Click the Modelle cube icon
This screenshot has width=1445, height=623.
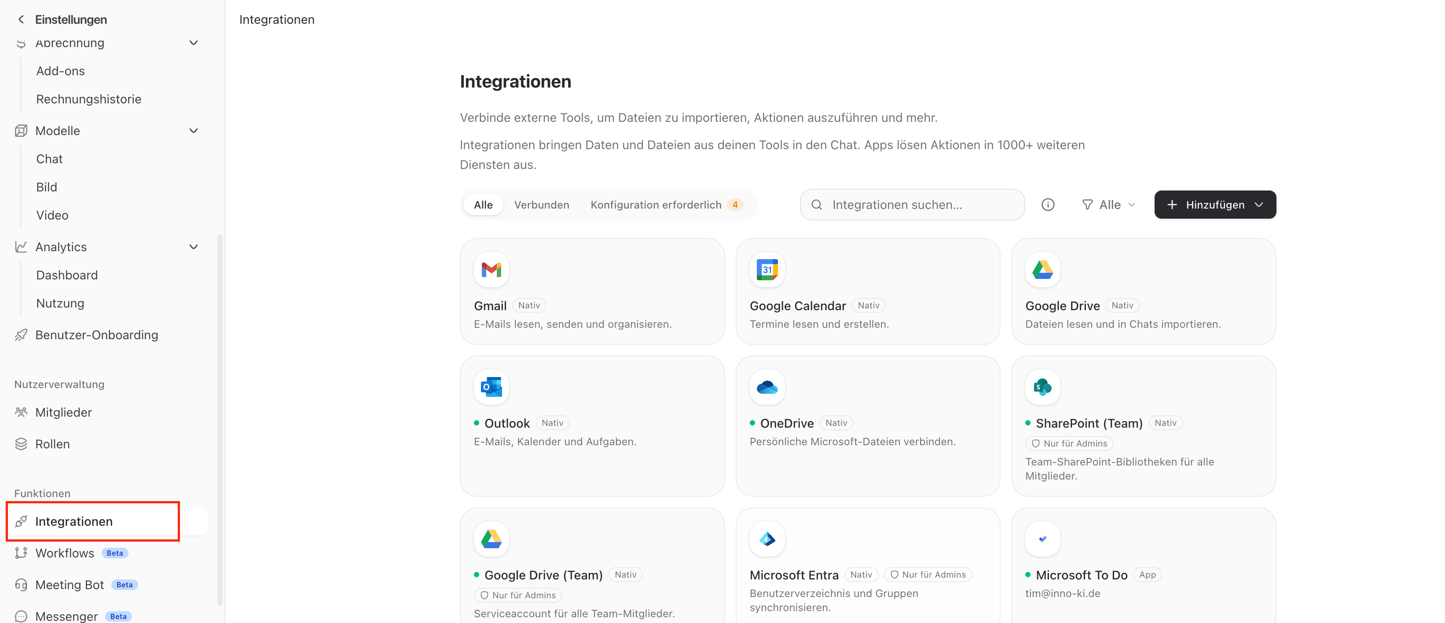21,131
